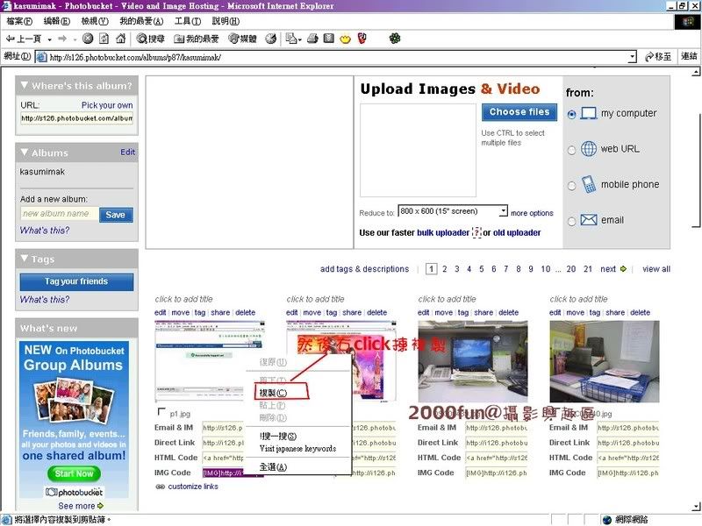Image resolution: width=702 pixels, height=526 pixels.
Task: Select the 'web URL' radio button
Action: [x=572, y=150]
